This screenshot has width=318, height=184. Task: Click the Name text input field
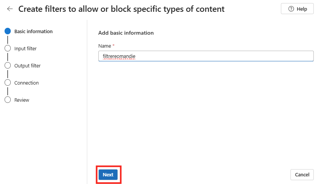pos(206,56)
